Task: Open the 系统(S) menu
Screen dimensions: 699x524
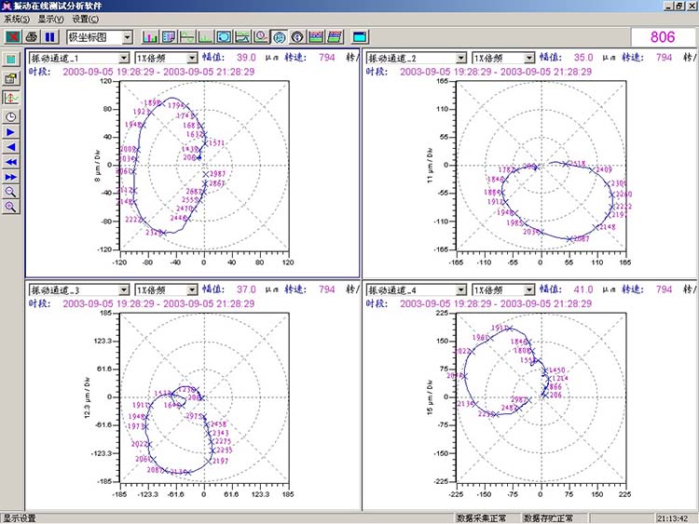Action: point(17,19)
